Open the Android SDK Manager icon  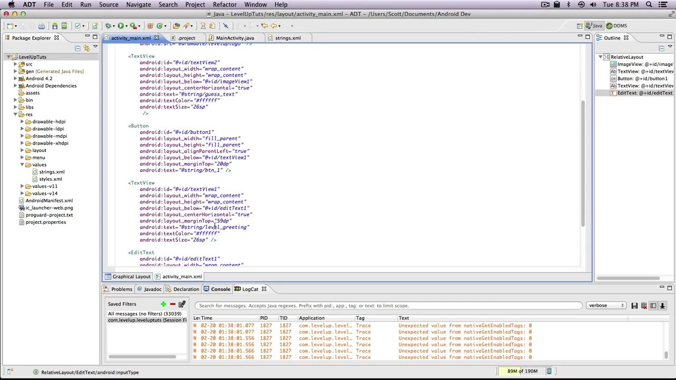pyautogui.click(x=54, y=26)
